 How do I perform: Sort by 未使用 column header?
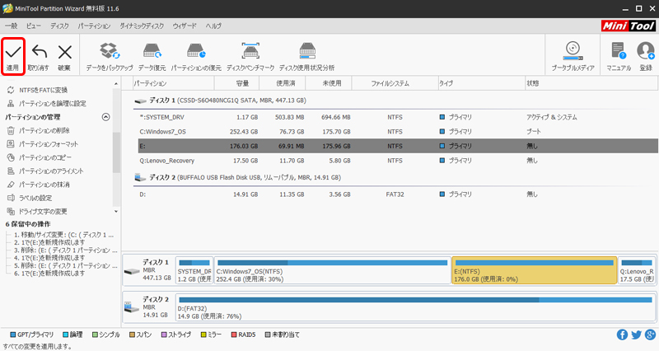328,83
